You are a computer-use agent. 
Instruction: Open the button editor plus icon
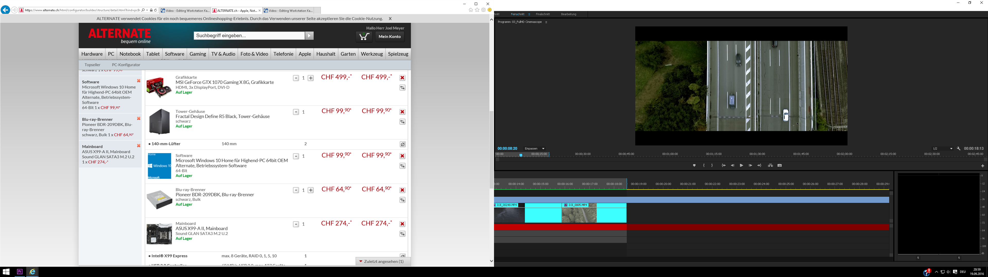pos(982,166)
